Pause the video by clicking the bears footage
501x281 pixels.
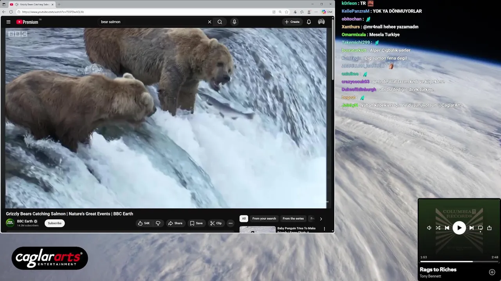tap(166, 118)
